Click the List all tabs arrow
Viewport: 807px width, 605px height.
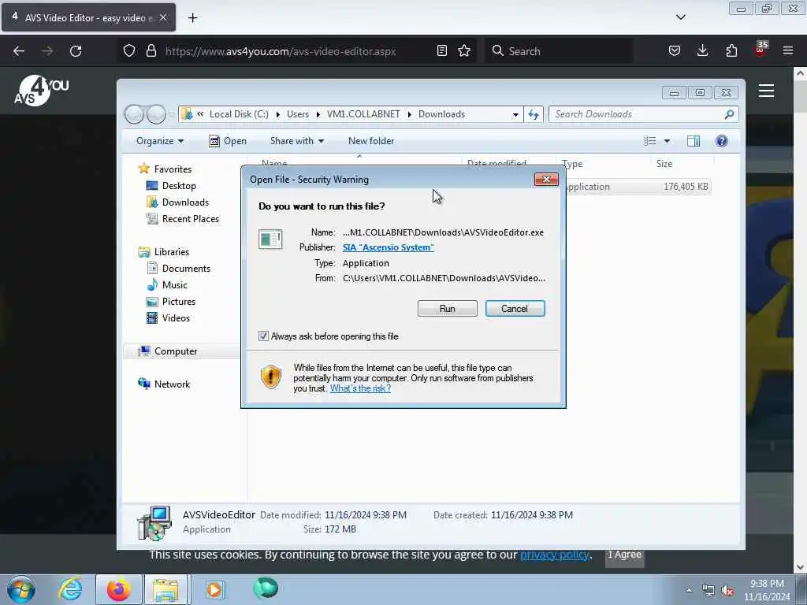coord(680,17)
